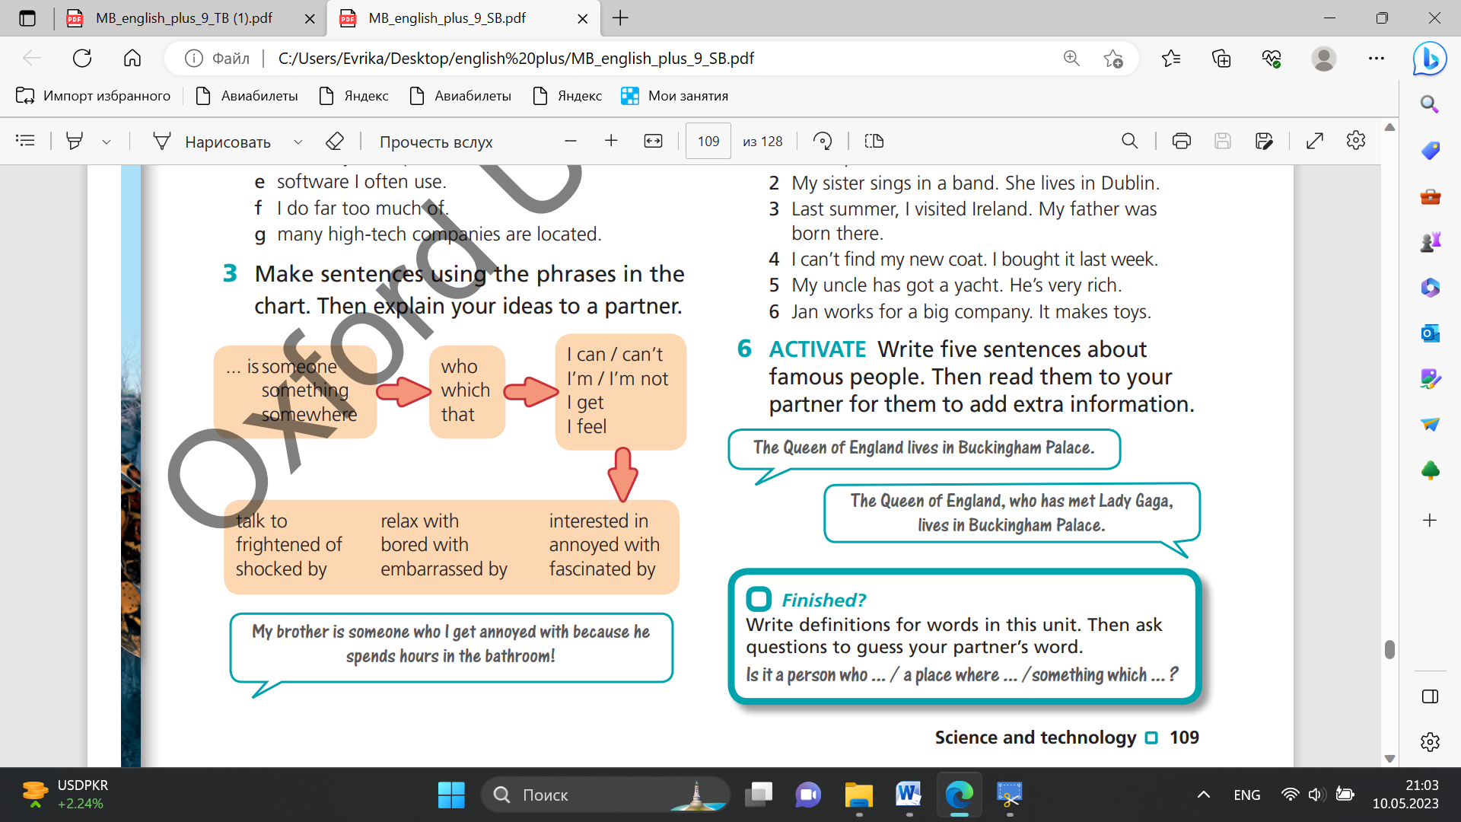
Task: Toggle the page view layout button
Action: point(874,141)
